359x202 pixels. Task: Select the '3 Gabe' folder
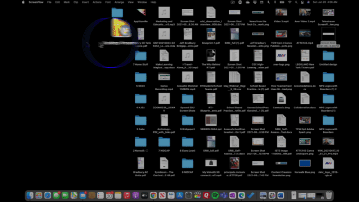[x=141, y=120]
